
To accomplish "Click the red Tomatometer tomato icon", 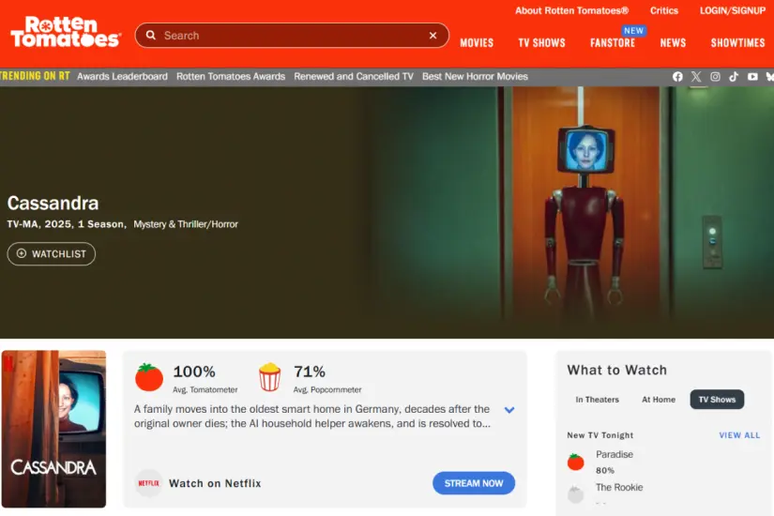I will click(x=149, y=377).
